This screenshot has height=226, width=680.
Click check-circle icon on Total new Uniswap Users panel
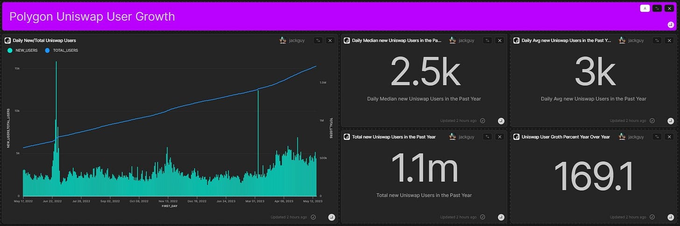(482, 217)
